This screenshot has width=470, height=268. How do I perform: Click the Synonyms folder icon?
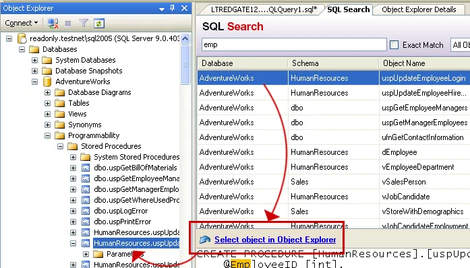click(59, 125)
